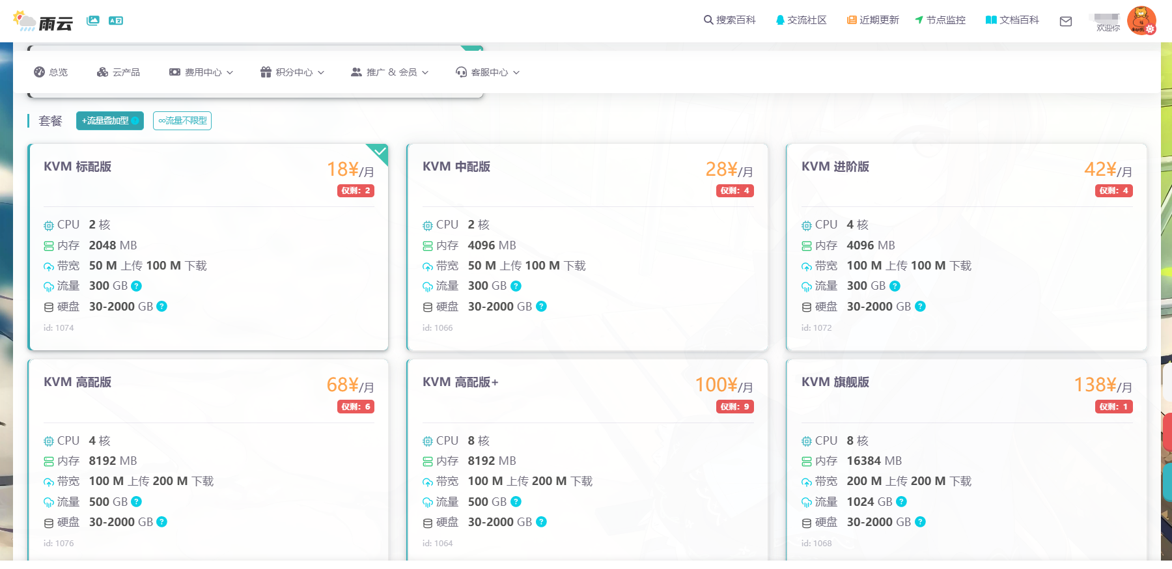Open the 客服中心 dropdown menu

(488, 72)
